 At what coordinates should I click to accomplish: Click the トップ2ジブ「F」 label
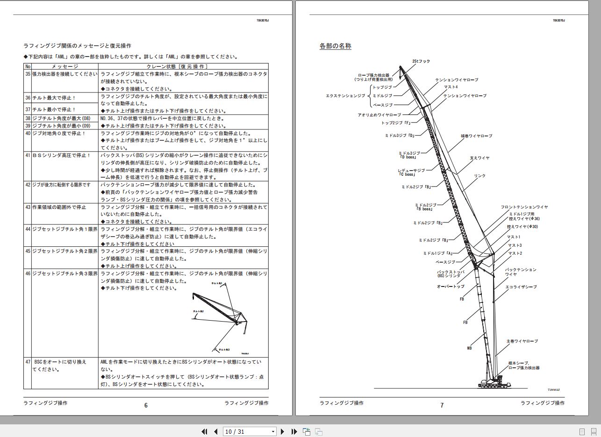pyautogui.click(x=396, y=122)
